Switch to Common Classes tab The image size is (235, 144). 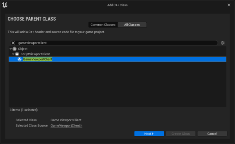(103, 25)
